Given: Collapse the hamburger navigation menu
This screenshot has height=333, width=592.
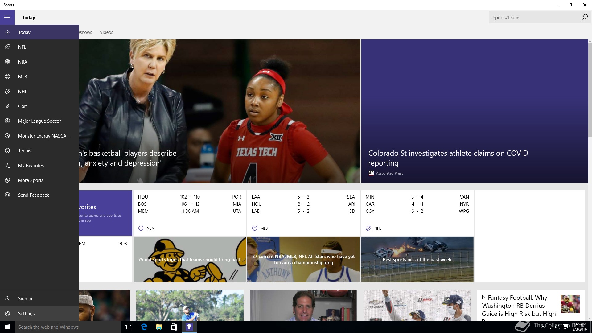Looking at the screenshot, I should coord(7,17).
